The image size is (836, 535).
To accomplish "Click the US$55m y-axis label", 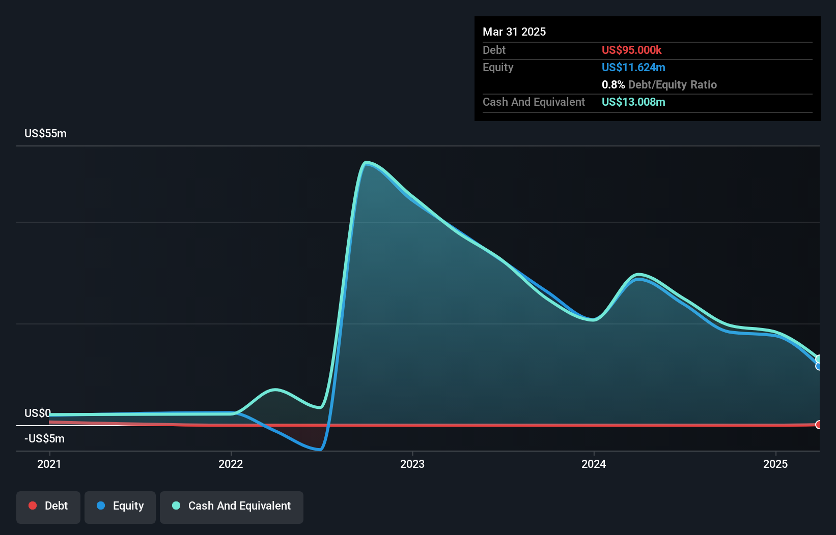I will click(46, 134).
